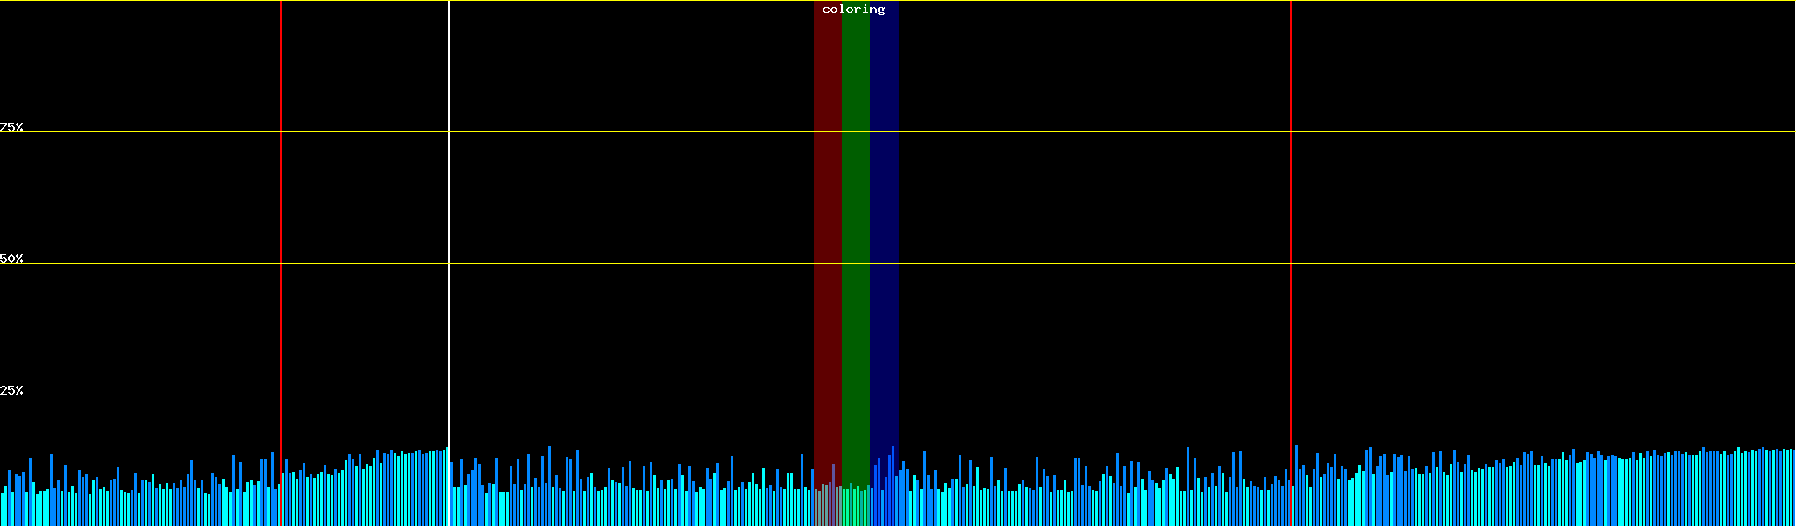
Task: Click where right red marker crosses 25% gridline
Action: (1291, 394)
